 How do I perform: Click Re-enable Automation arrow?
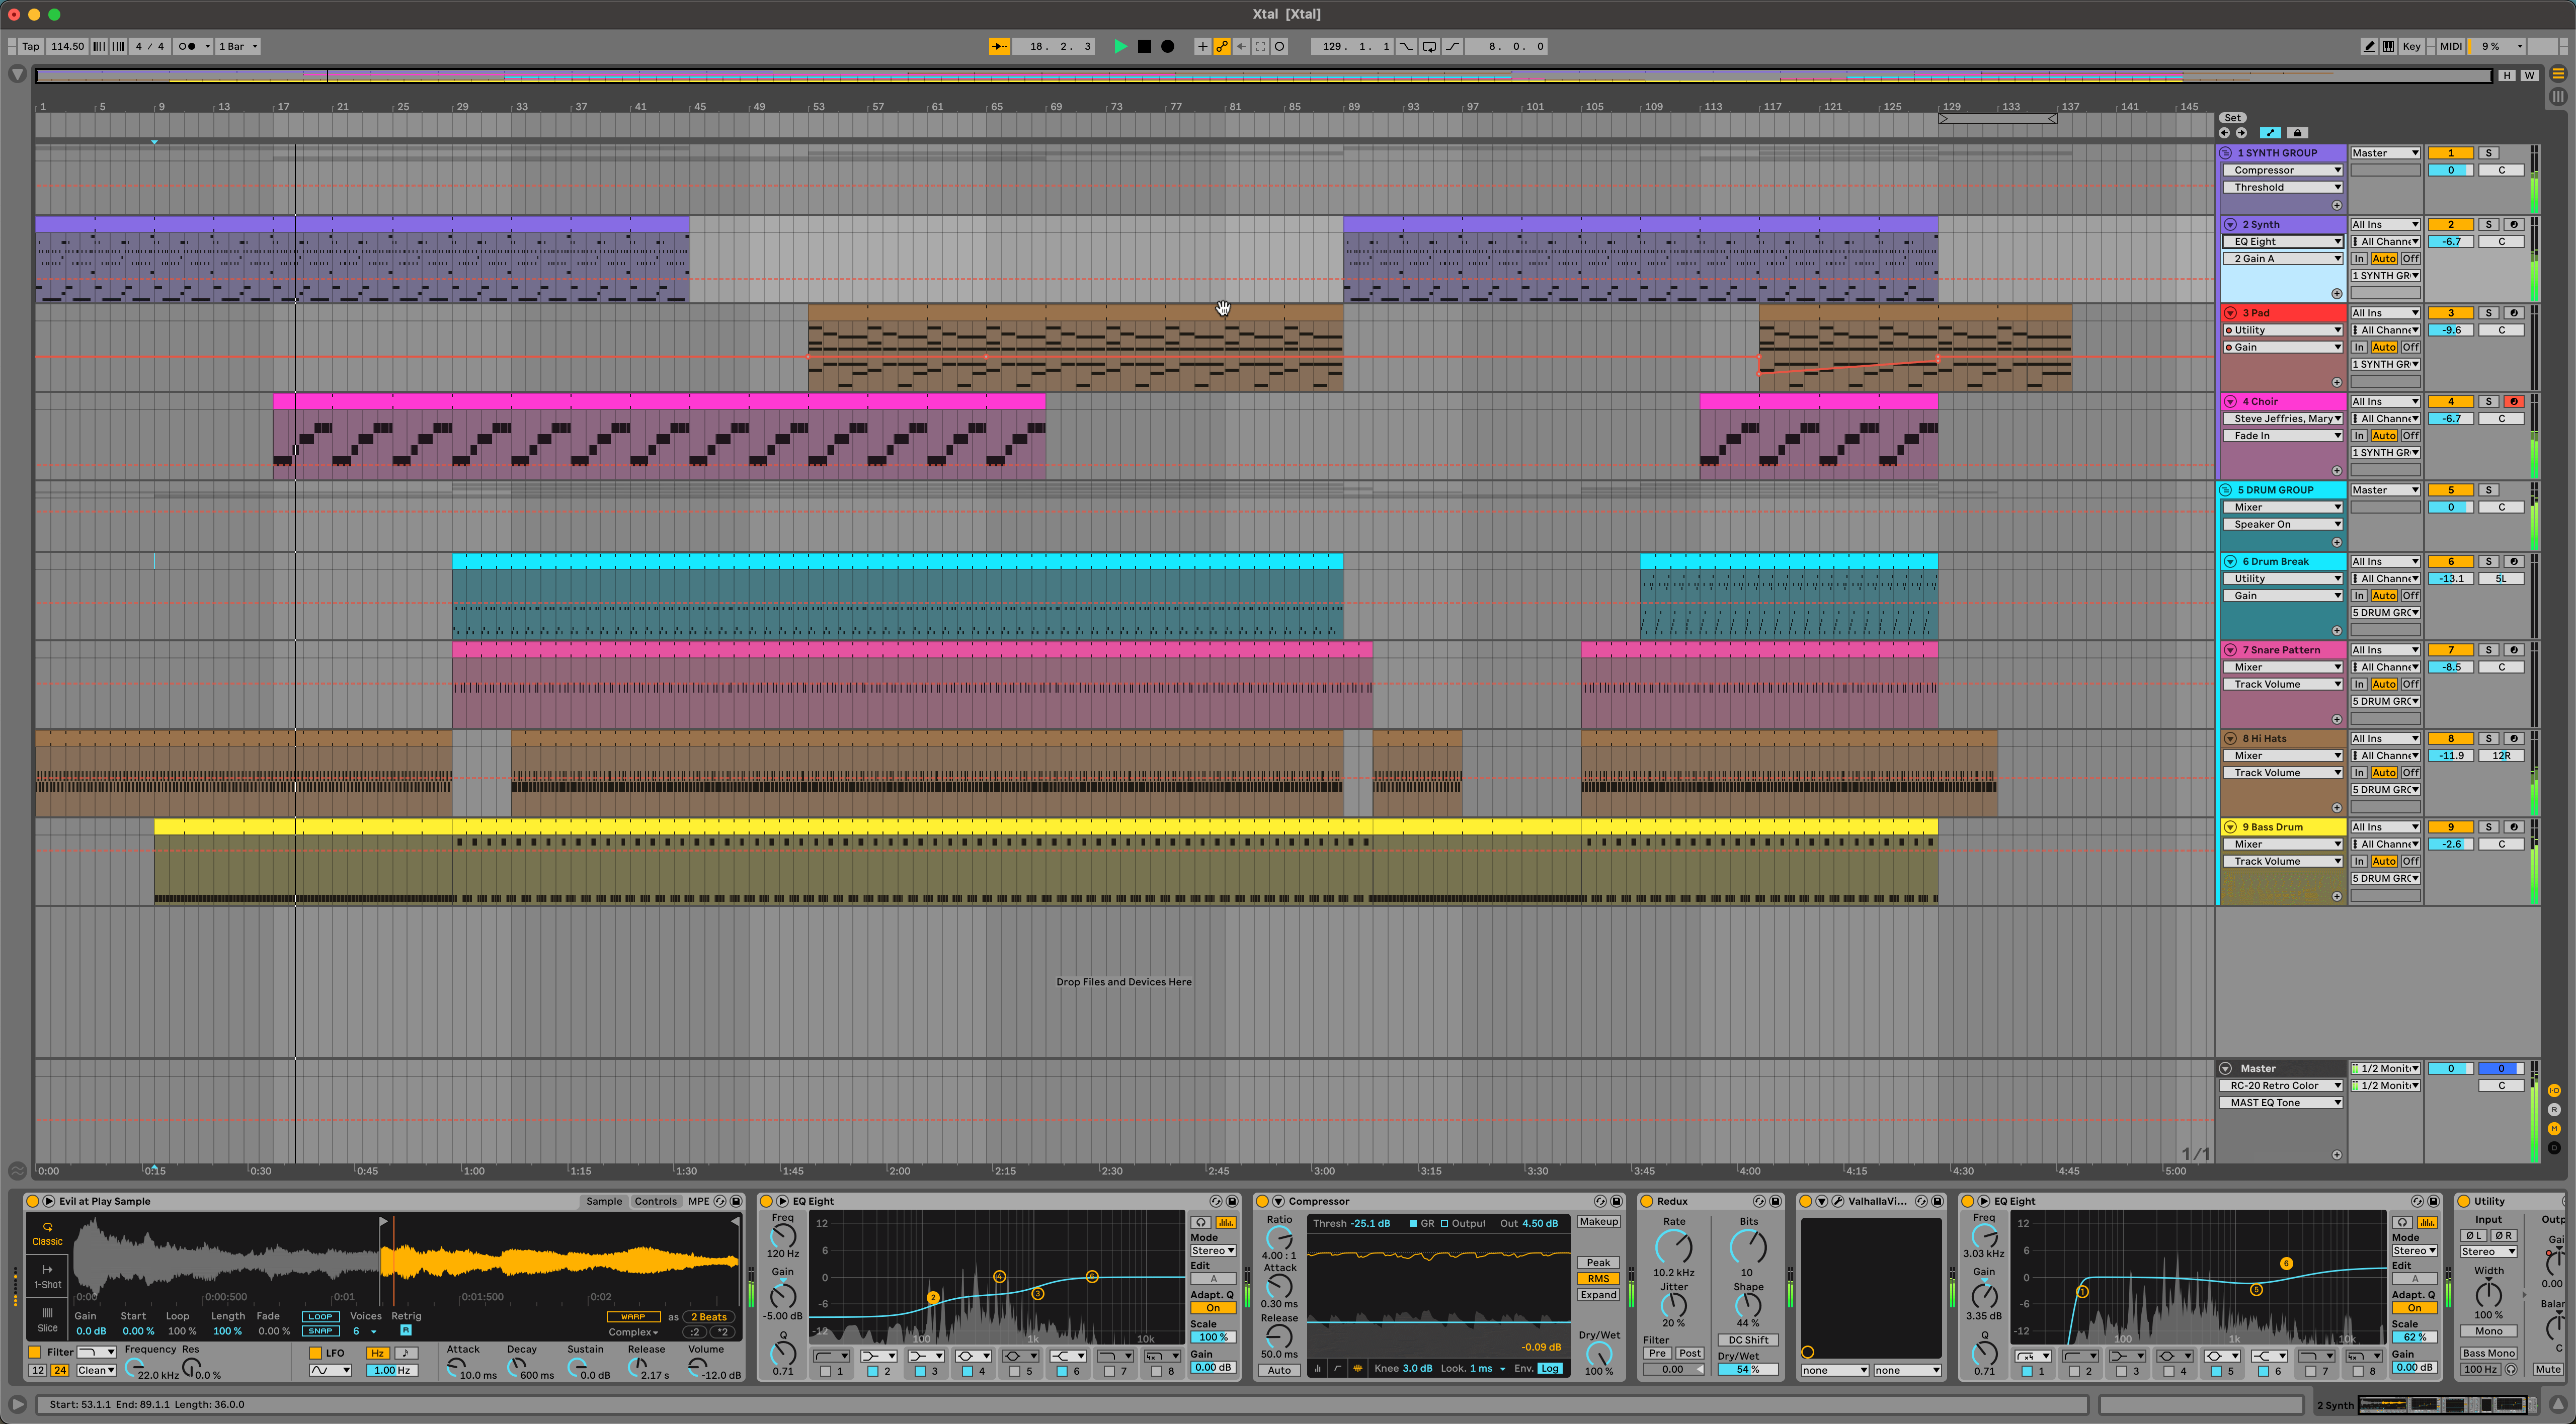coord(1241,46)
